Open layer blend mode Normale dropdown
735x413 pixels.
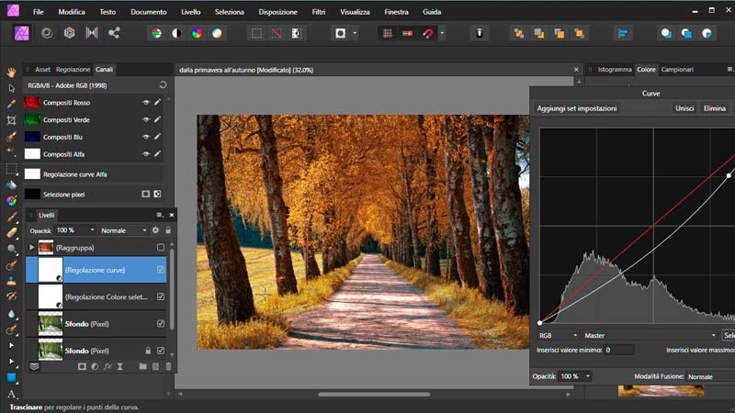(x=123, y=230)
